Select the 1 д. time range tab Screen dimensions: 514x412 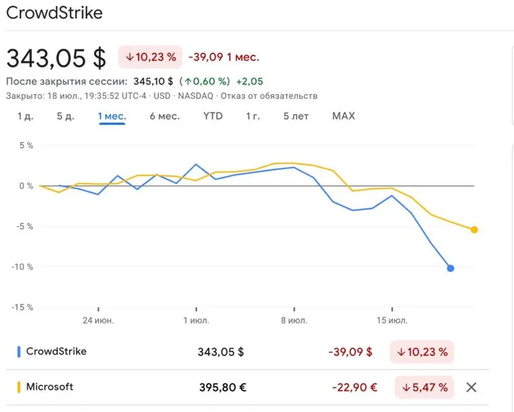[25, 116]
